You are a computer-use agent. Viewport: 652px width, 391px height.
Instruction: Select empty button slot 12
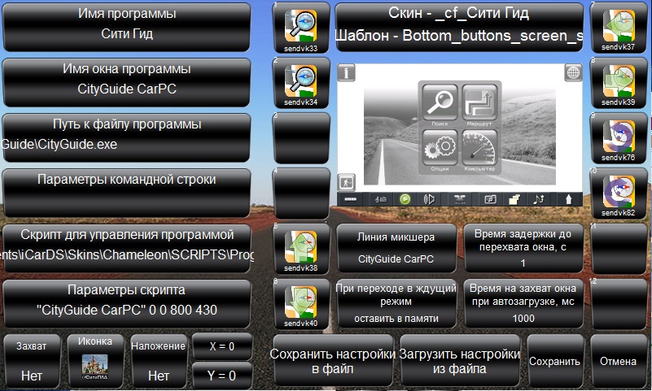(619, 304)
